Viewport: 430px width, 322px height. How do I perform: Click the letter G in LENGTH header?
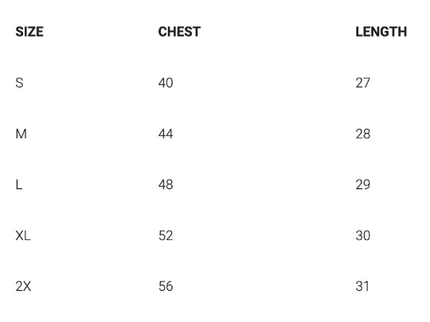point(385,32)
